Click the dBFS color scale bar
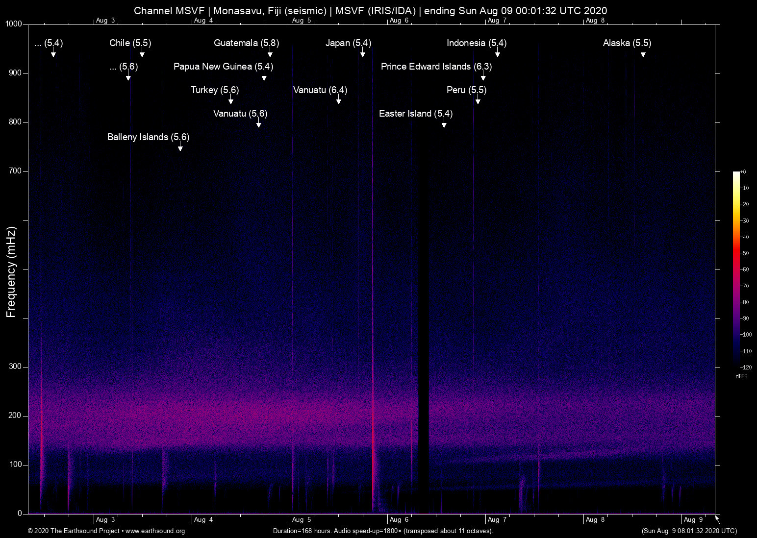The image size is (757, 538). (736, 269)
